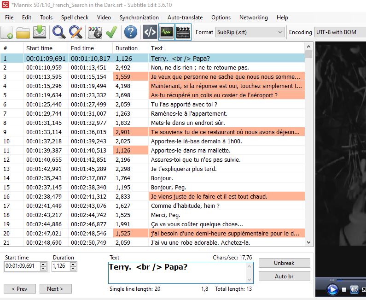The width and height of the screenshot is (366, 300).
Task: Select row 'Je t'expliquerai plus tard.'
Action: coord(153,169)
